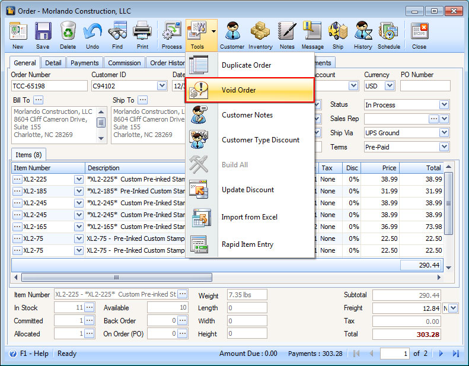Open the Currency USD dropdown
This screenshot has width=469, height=366.
click(x=389, y=86)
